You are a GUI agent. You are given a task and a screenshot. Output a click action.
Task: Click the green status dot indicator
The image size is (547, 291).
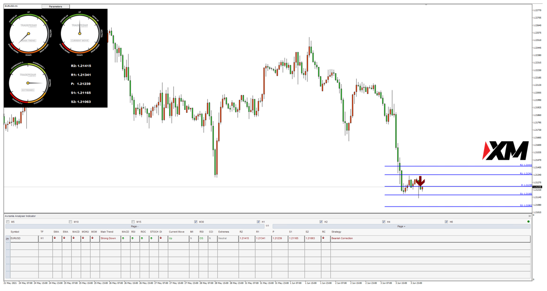(x=528, y=222)
